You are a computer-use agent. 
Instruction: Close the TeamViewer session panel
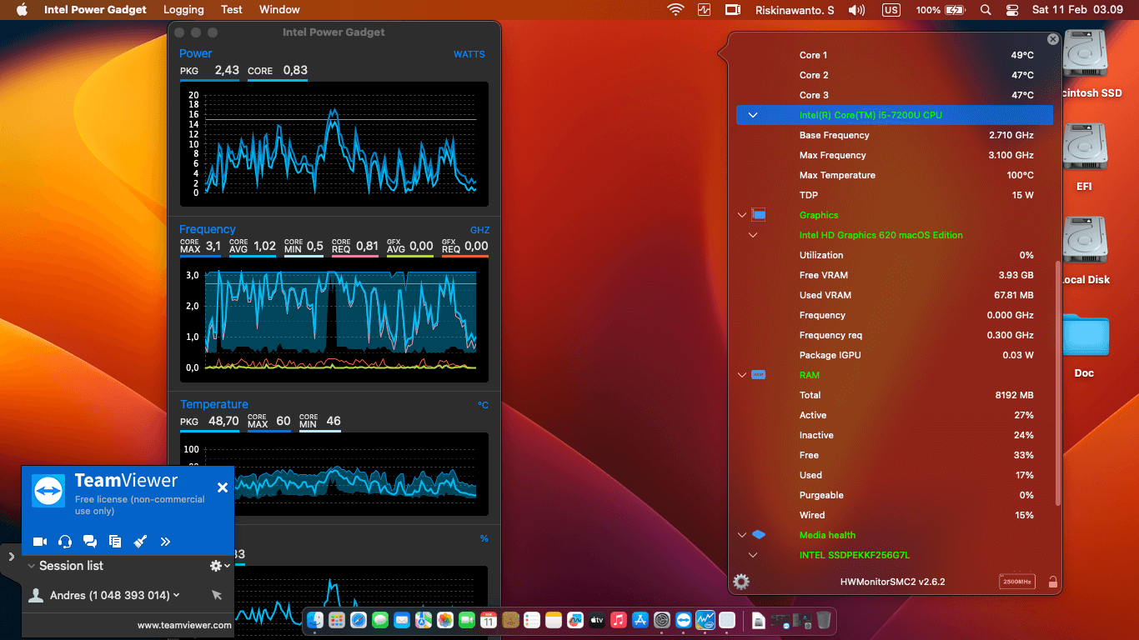pyautogui.click(x=223, y=487)
